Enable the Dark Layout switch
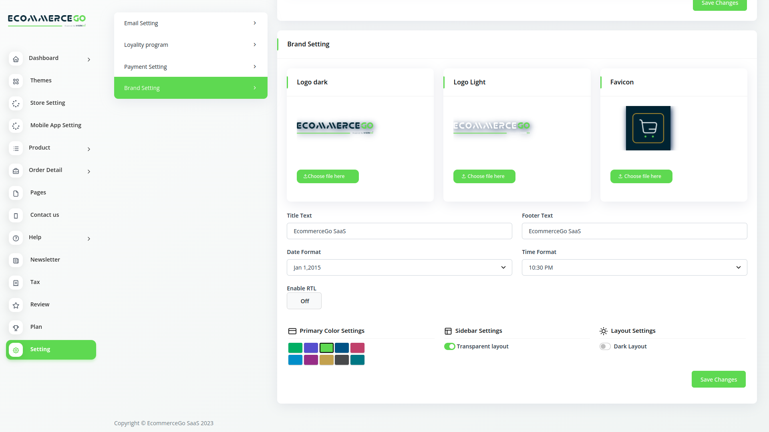This screenshot has width=769, height=432. click(605, 346)
